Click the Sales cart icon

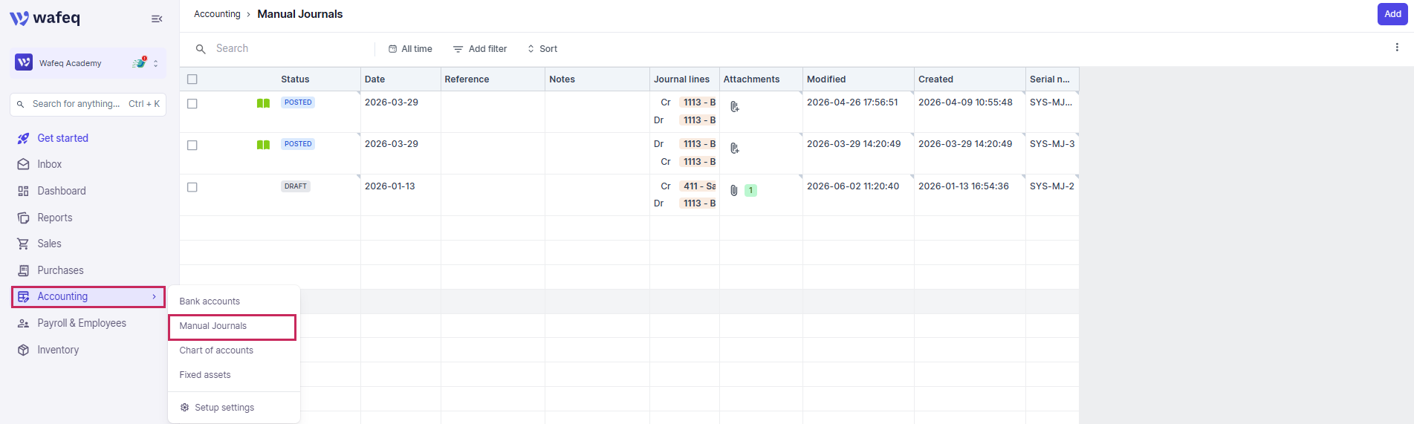(x=23, y=244)
